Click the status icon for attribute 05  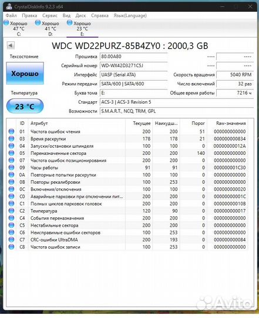point(11,153)
